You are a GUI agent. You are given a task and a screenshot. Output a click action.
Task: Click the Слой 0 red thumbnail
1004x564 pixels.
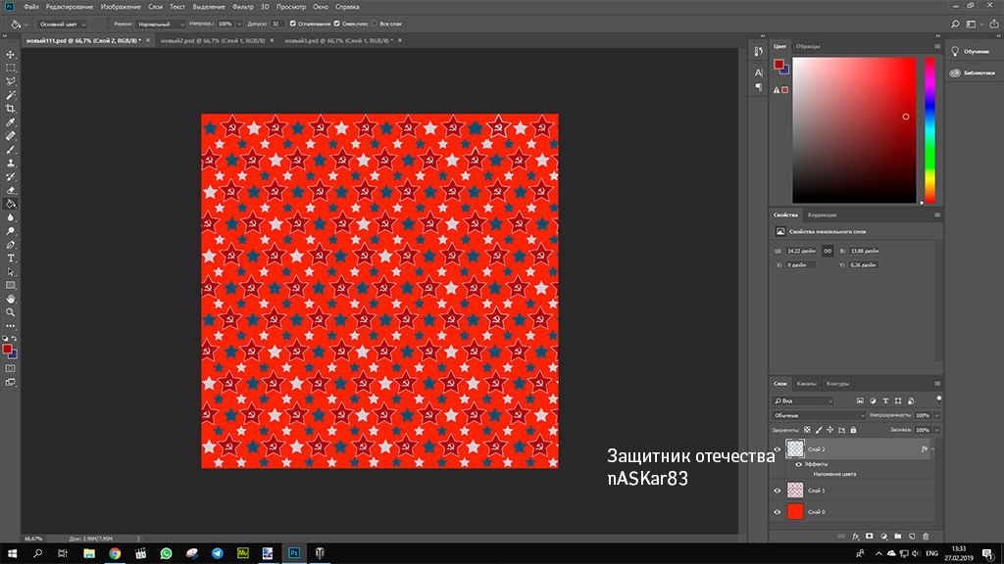pyautogui.click(x=795, y=511)
